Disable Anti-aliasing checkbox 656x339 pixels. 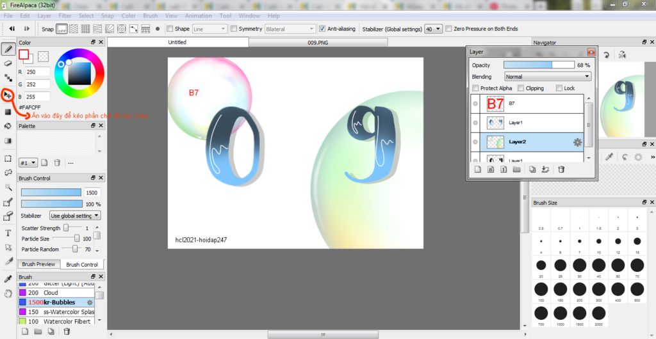[322, 29]
